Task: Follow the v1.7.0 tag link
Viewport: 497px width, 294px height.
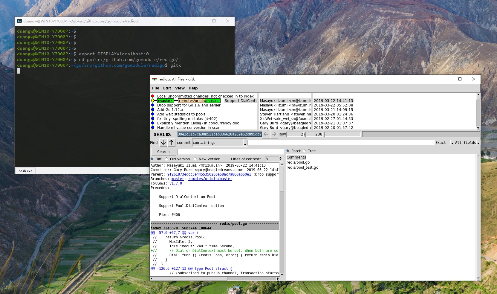Action: point(176,183)
